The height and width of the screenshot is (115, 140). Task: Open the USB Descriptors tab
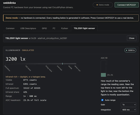coord(28,28)
